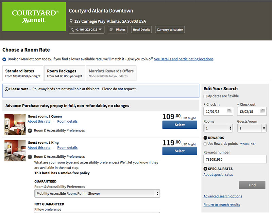Open the Check in calendar icon

click(x=229, y=111)
